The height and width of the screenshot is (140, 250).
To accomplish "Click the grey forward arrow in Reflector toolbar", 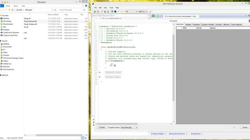I will [98, 12].
